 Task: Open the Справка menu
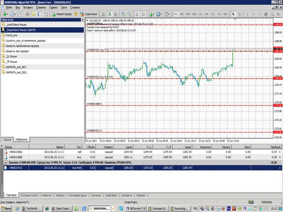coord(75,7)
